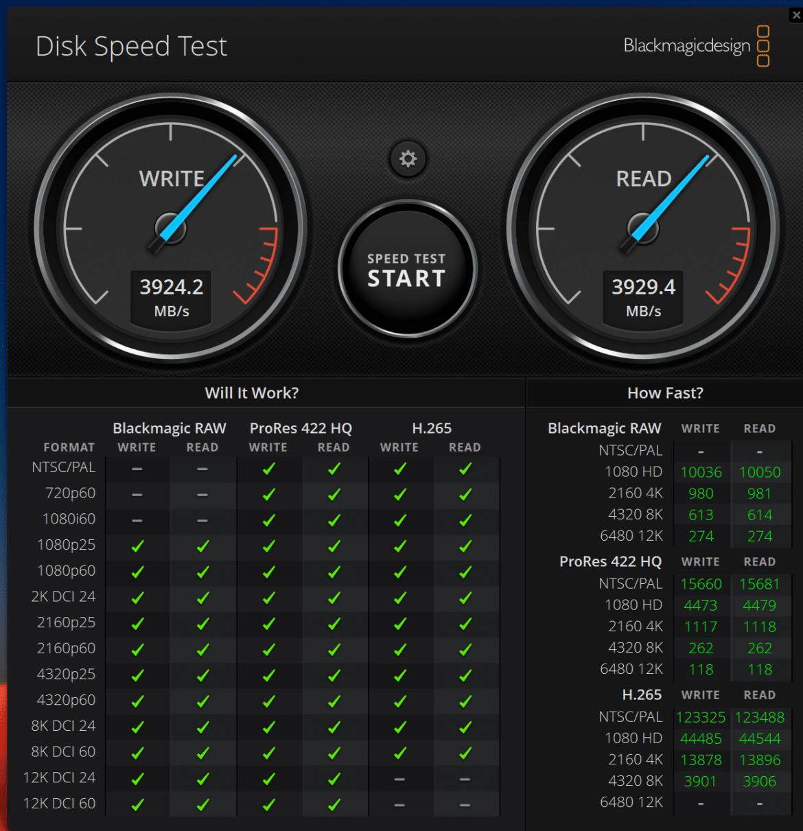Close the Disk Speed Test window
Image resolution: width=803 pixels, height=831 pixels.
(x=796, y=15)
